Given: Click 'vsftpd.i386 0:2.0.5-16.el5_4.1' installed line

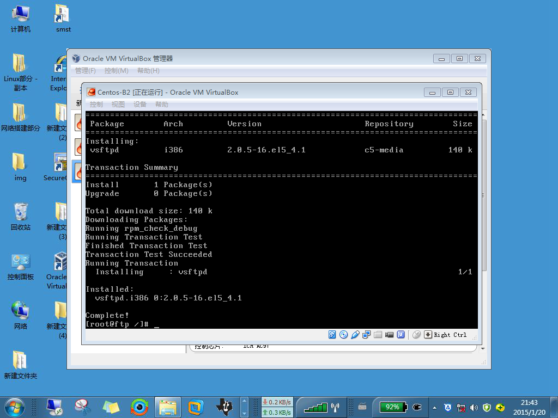Looking at the screenshot, I should 168,298.
